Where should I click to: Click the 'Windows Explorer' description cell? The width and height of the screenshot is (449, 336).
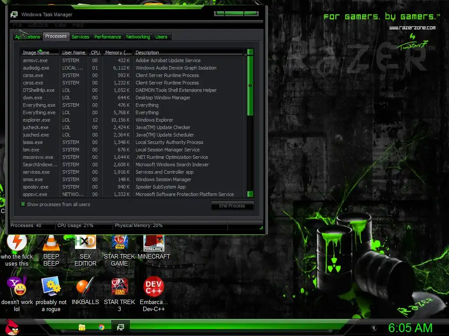click(x=154, y=120)
